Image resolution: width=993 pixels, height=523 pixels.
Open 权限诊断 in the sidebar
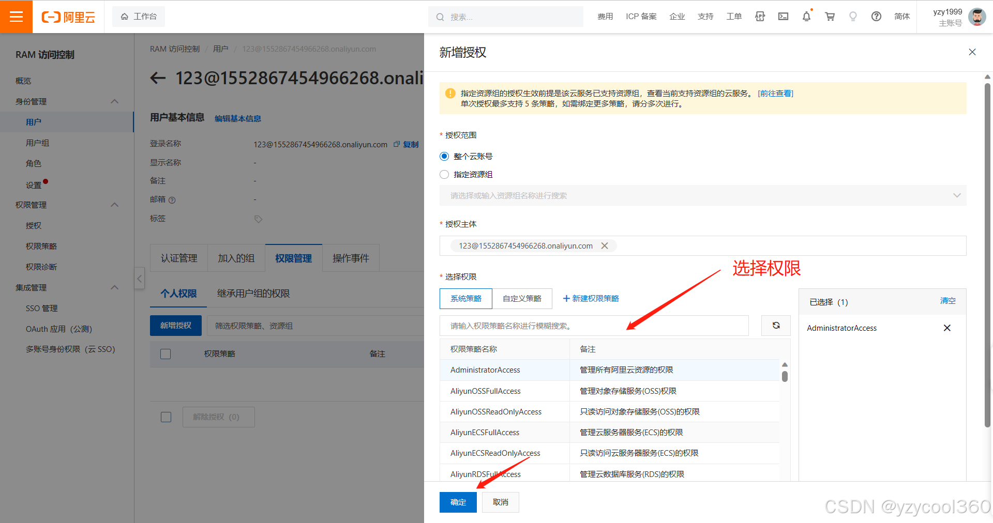click(41, 267)
